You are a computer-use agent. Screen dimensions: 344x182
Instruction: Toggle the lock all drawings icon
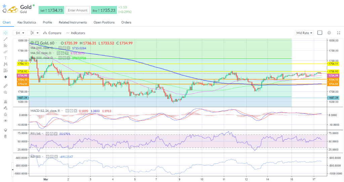5,114
